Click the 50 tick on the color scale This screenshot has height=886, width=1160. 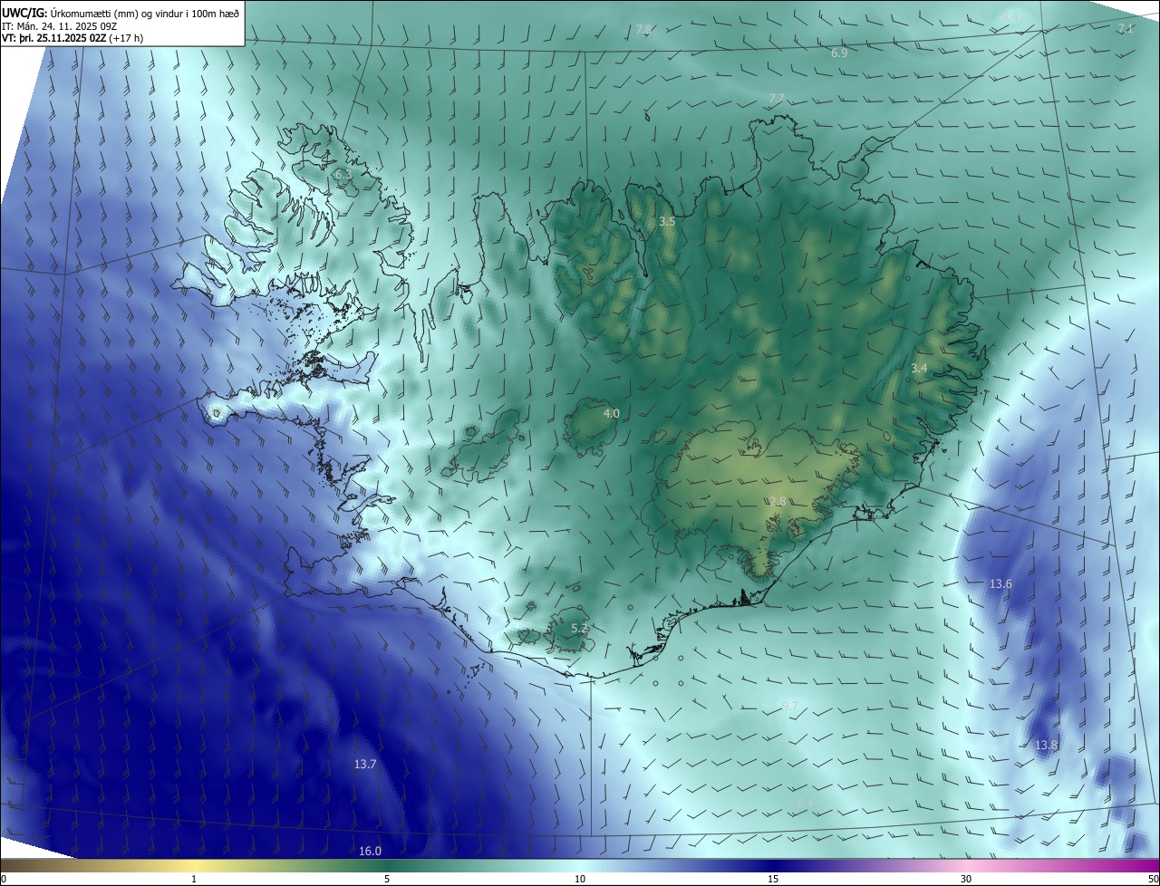[x=1153, y=880]
